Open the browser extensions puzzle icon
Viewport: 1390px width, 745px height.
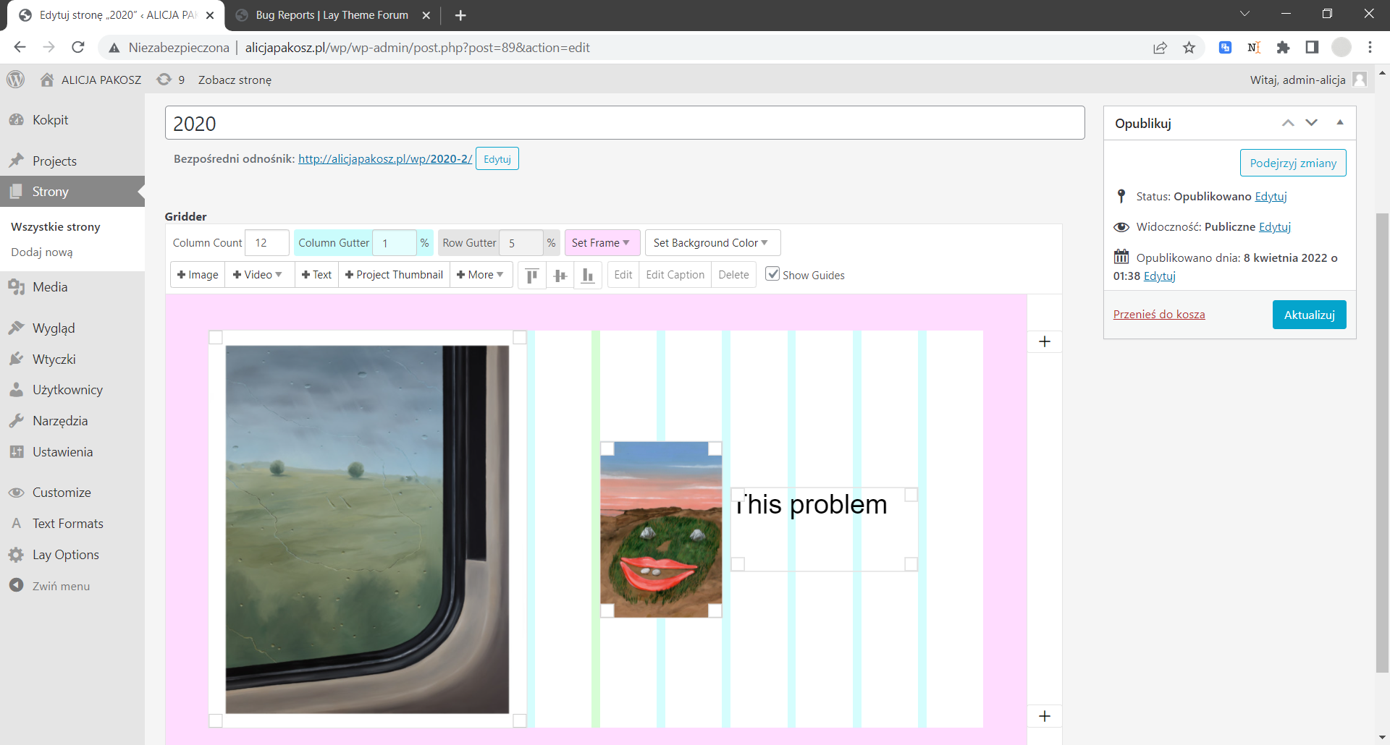pos(1283,48)
